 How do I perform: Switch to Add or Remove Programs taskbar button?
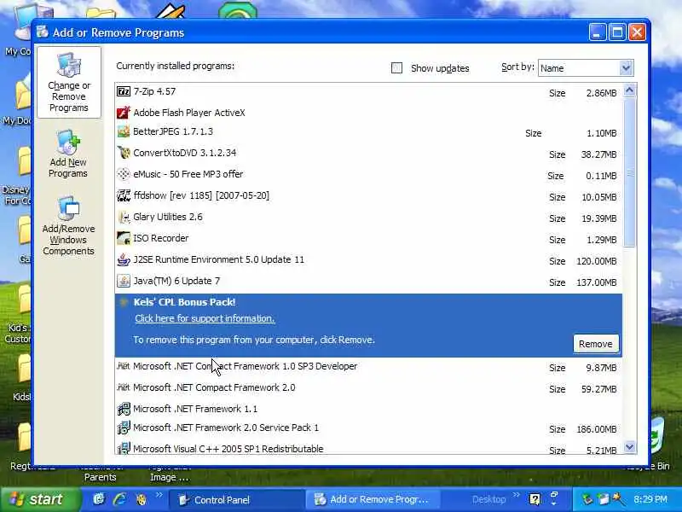pos(373,499)
